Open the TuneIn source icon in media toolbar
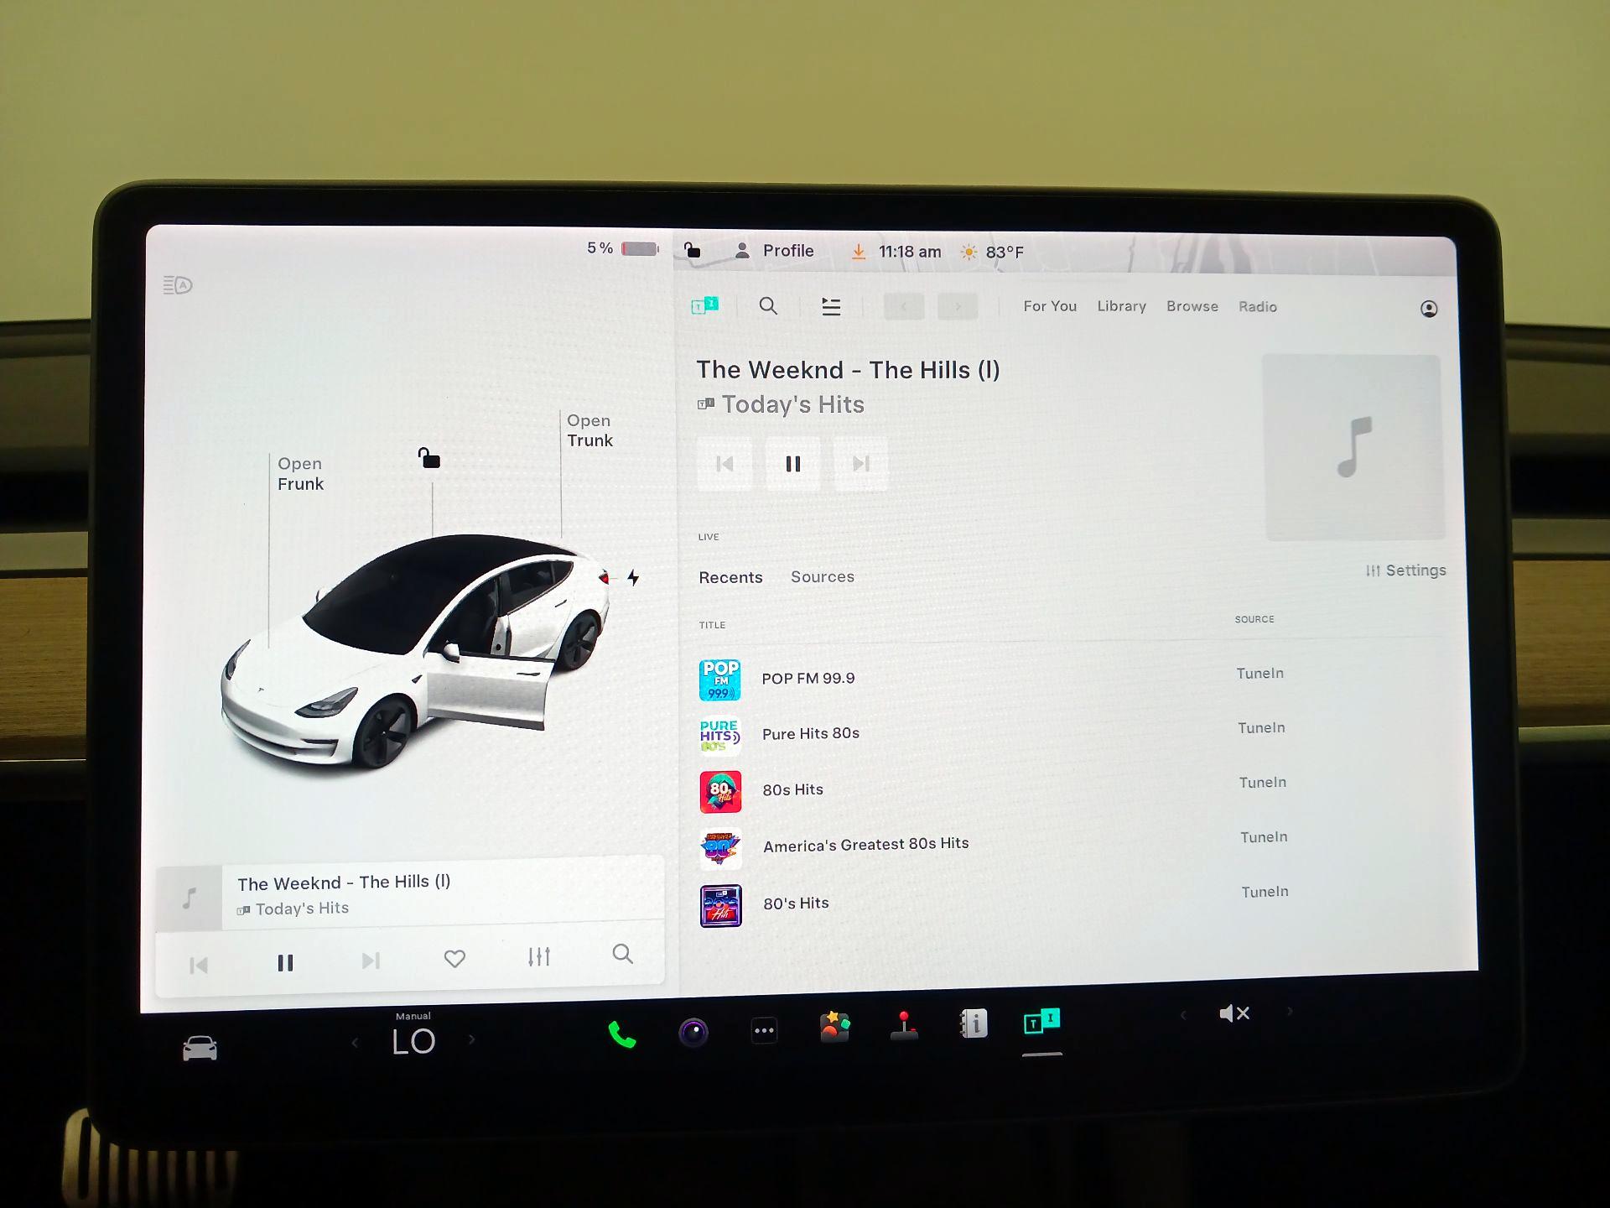This screenshot has width=1610, height=1208. [x=704, y=305]
